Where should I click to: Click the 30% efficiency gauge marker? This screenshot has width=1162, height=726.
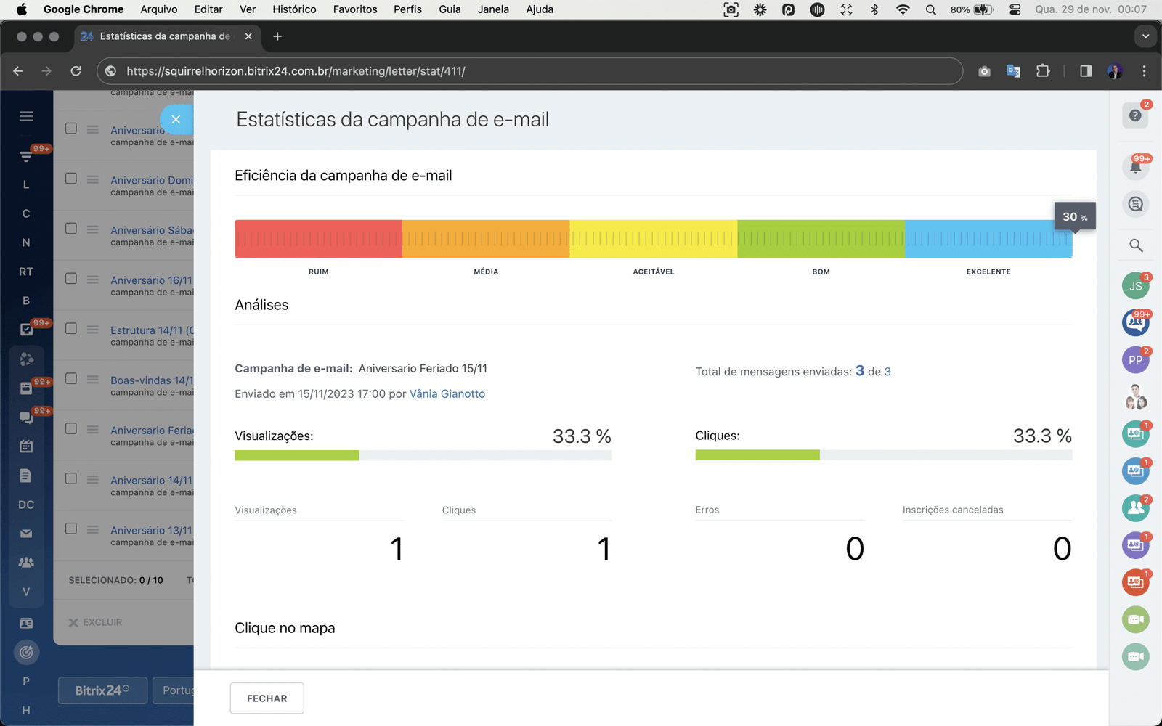1073,216
